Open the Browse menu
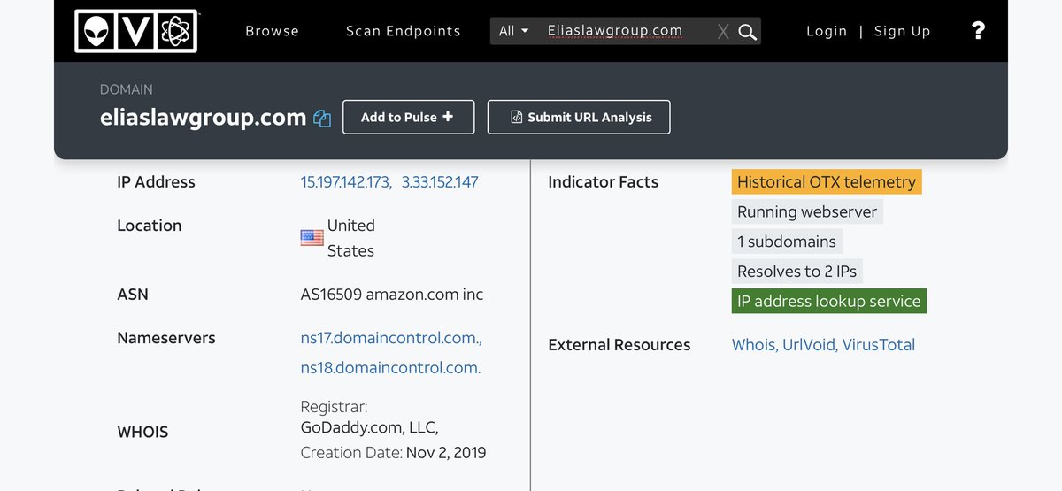 (272, 31)
